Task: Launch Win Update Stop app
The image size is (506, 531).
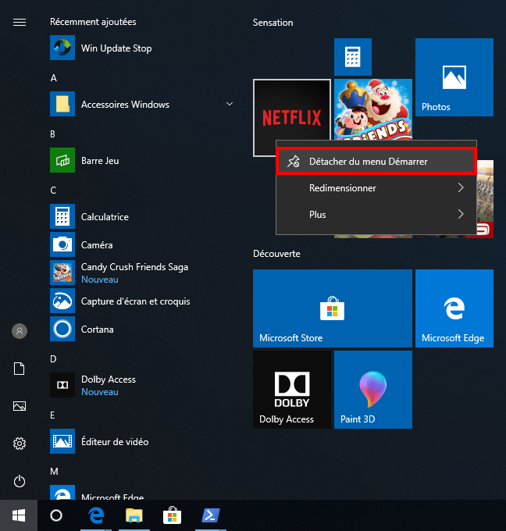Action: tap(142, 48)
